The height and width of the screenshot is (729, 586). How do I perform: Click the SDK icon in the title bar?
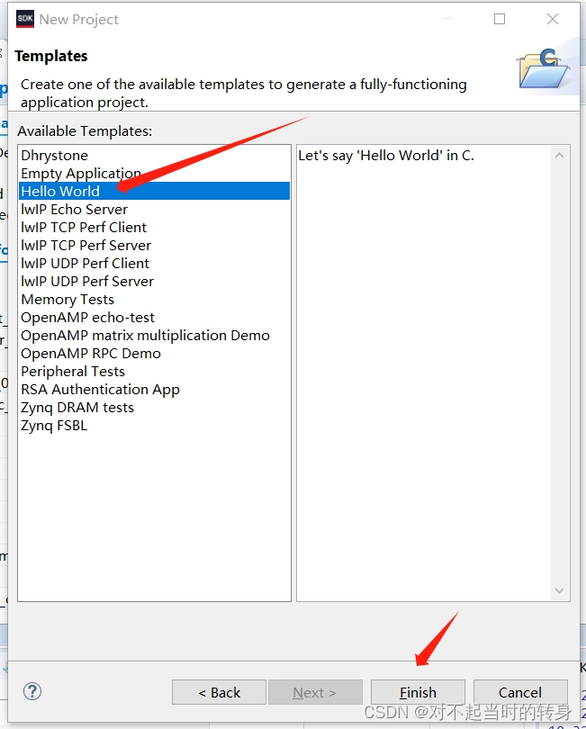tap(25, 19)
